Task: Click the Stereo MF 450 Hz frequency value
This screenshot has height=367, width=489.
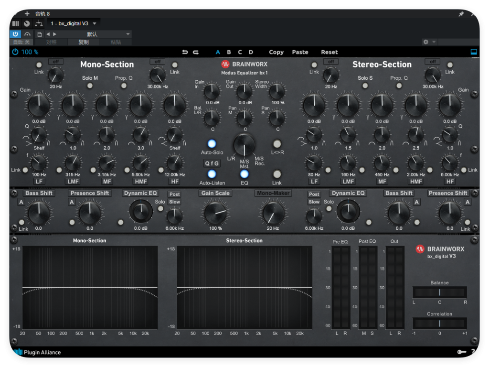Action: pos(382,175)
